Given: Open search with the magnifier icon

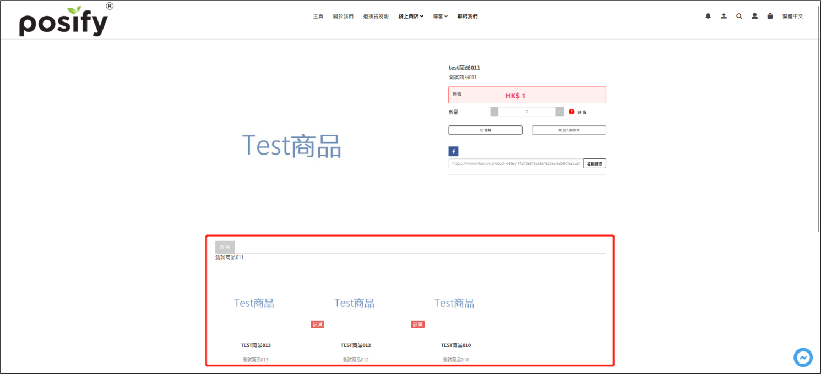Looking at the screenshot, I should pos(739,16).
